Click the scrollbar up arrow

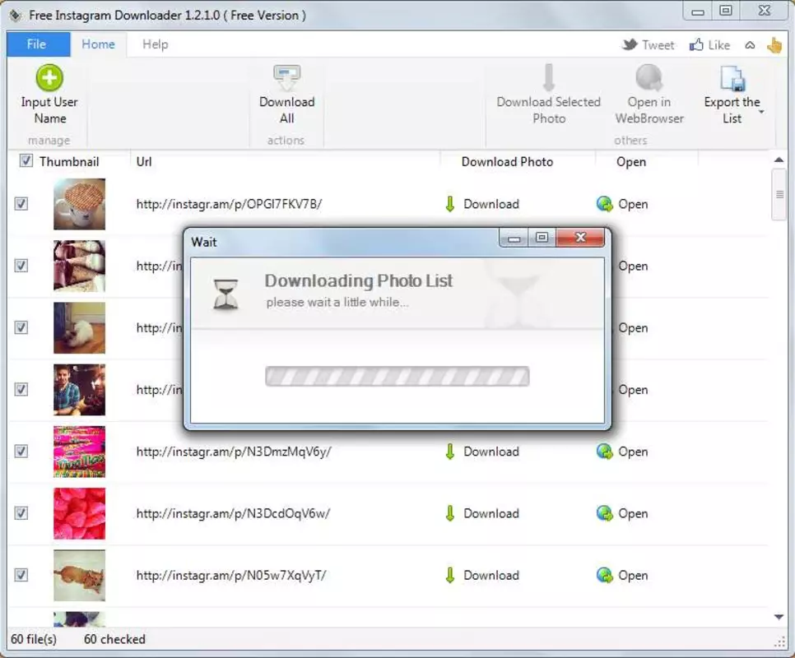[779, 160]
